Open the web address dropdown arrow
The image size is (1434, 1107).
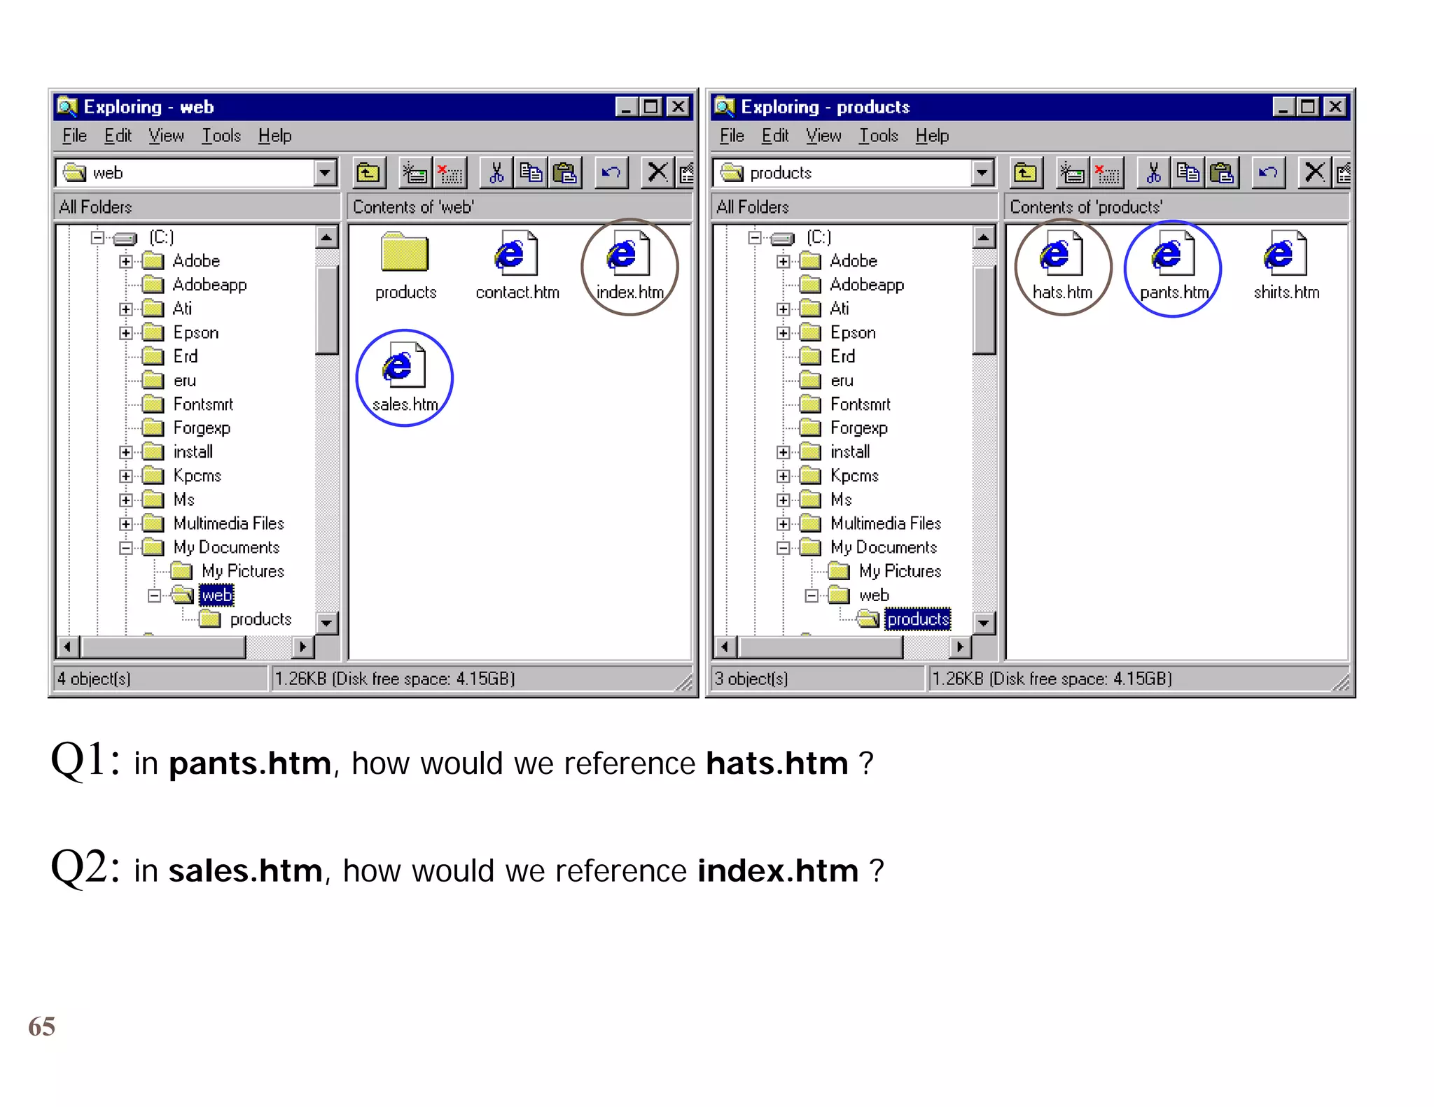tap(325, 173)
